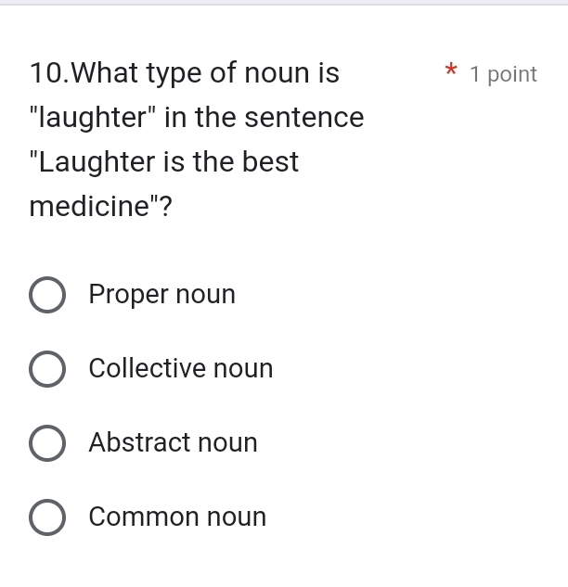Pick the Common noun radio circle

[47, 517]
